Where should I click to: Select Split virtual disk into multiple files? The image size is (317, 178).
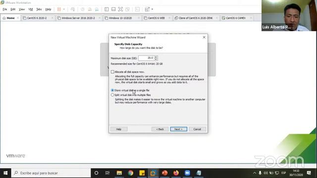click(112, 95)
